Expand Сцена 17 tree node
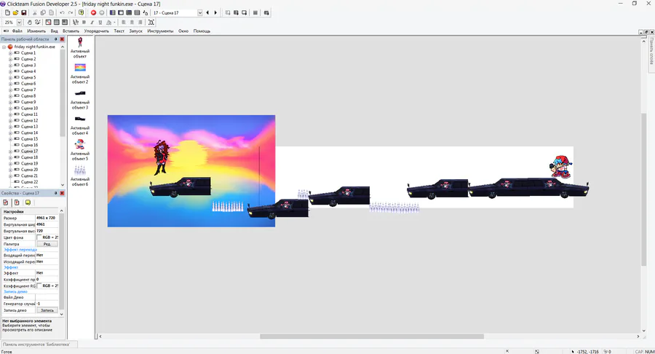Viewport: 655px width, 354px height. (x=10, y=152)
